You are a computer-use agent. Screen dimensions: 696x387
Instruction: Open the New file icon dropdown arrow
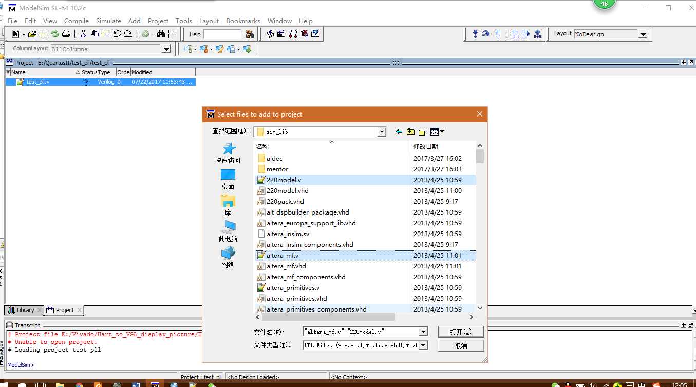(24, 34)
